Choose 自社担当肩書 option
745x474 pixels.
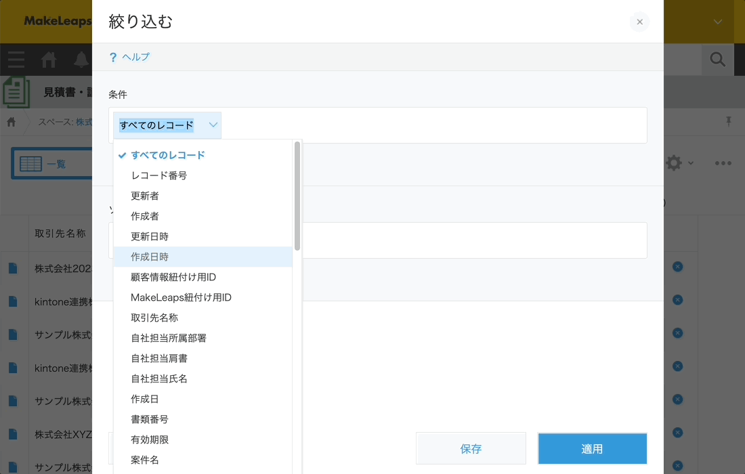[203, 359]
